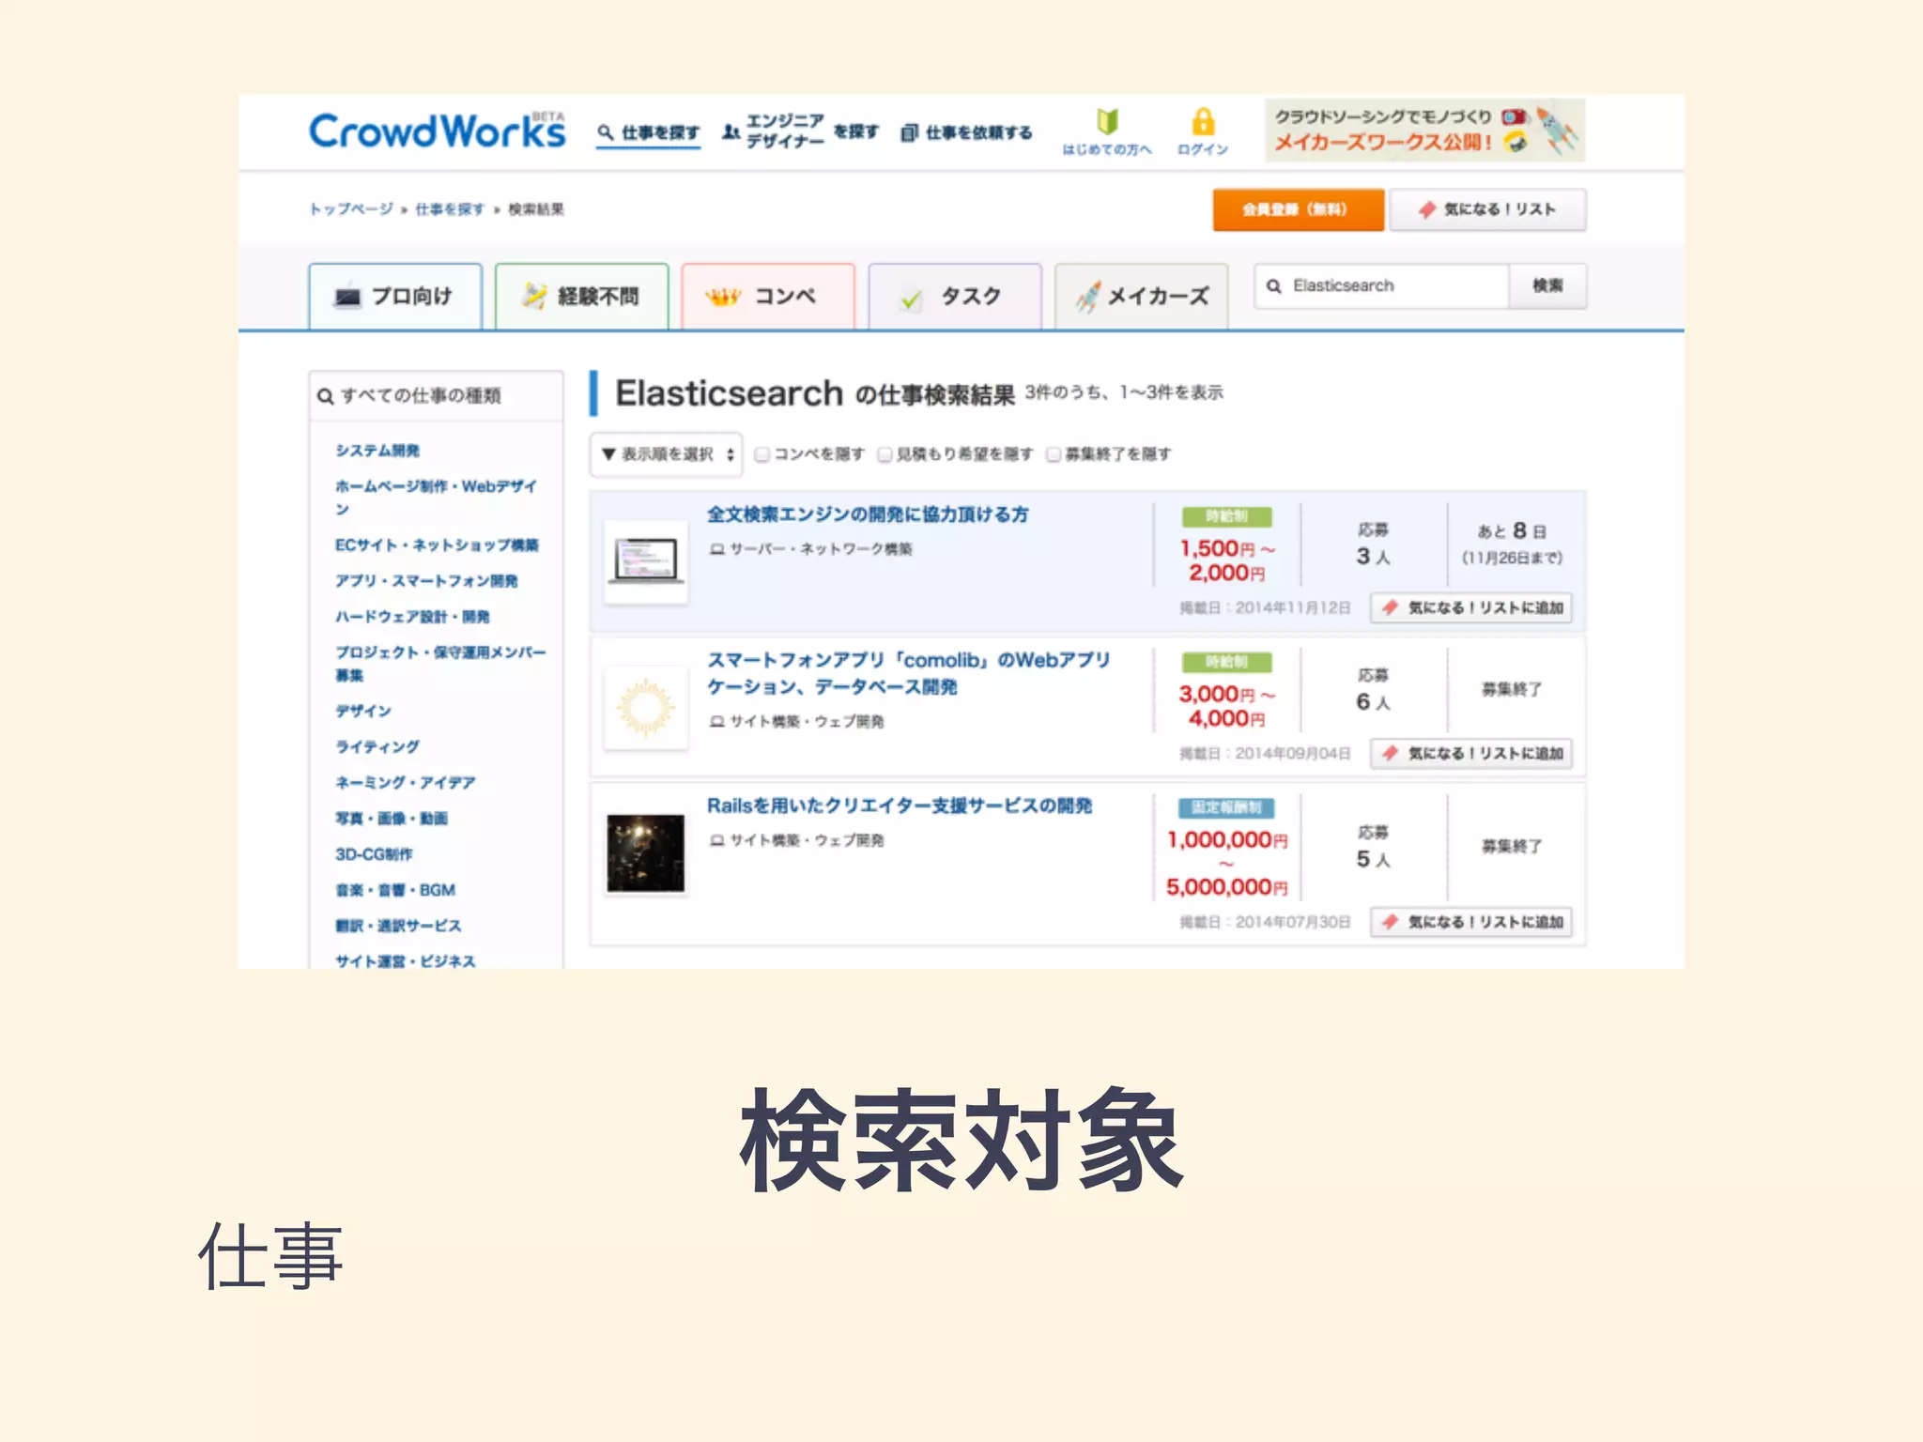Select サイト運営・ビジネス category

(406, 960)
